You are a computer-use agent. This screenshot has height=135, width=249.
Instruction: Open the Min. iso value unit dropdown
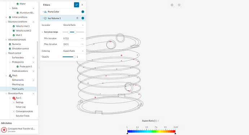coord(82,38)
